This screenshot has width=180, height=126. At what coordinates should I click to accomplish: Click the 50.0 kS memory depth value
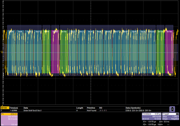[x=146, y=119]
